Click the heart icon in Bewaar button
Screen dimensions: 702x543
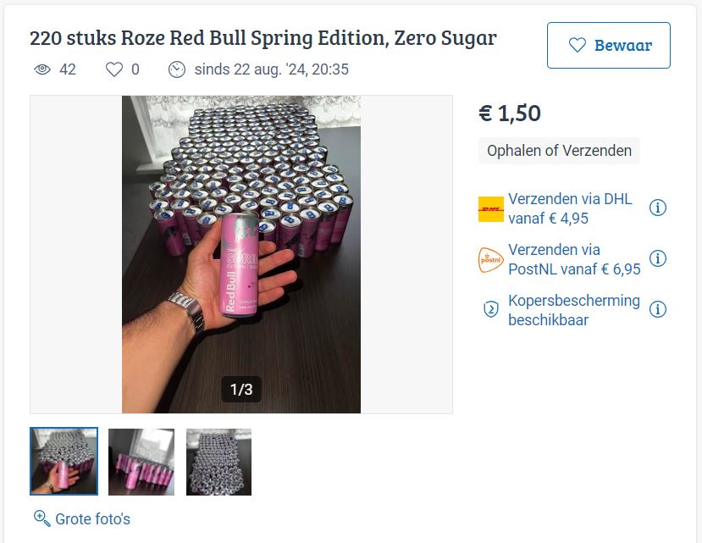pyautogui.click(x=578, y=46)
